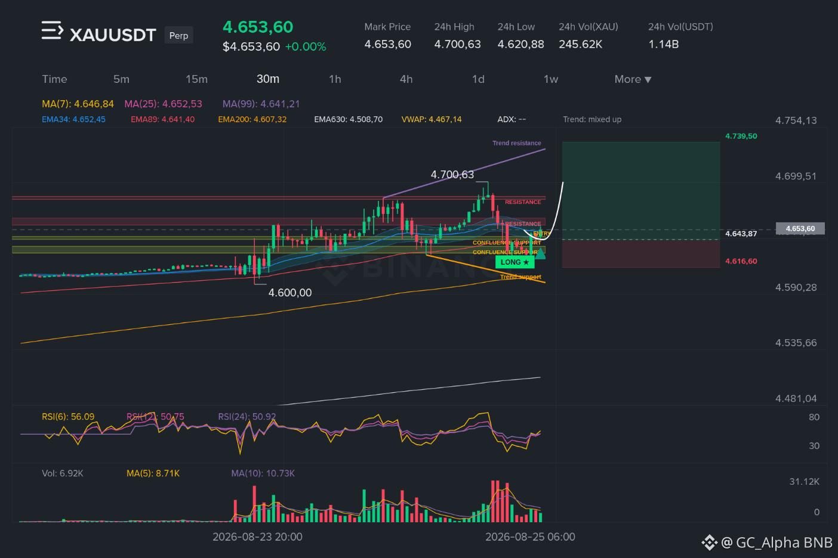Screen dimensions: 838x558
Task: Select the Time chart interval
Action: [x=54, y=79]
